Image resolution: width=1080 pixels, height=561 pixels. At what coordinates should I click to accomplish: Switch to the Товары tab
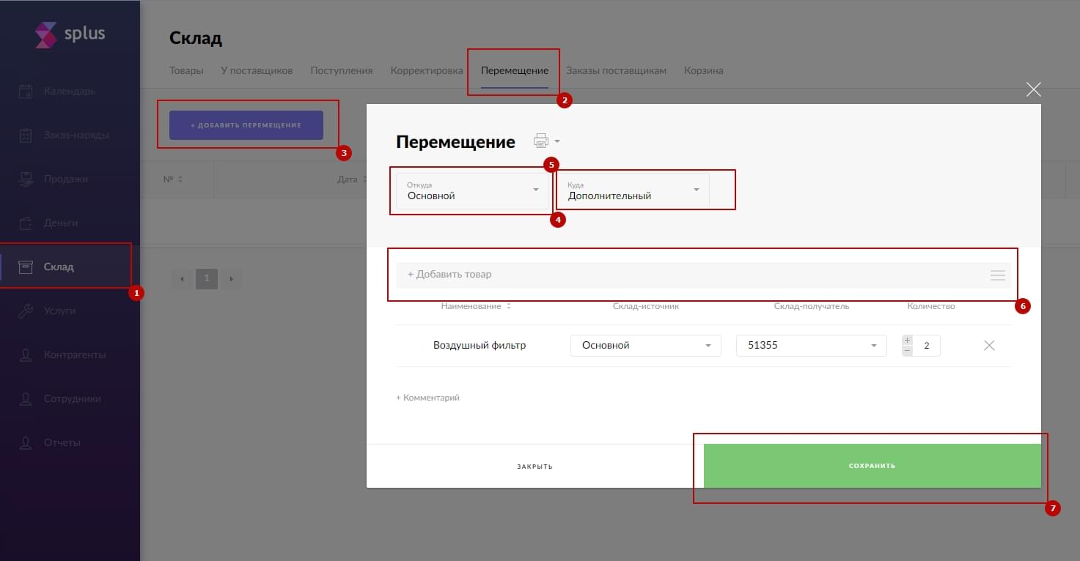(186, 71)
